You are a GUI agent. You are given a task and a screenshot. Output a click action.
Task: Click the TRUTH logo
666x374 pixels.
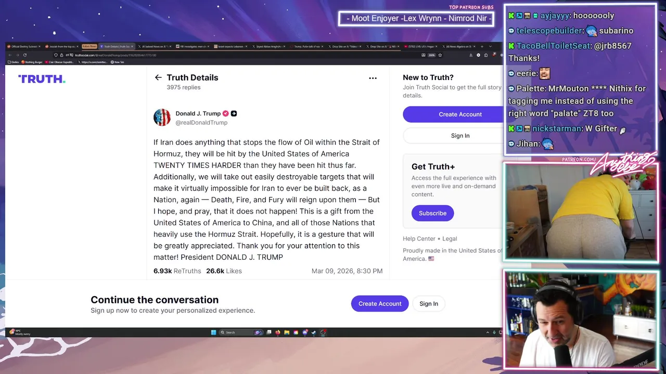[x=42, y=79]
